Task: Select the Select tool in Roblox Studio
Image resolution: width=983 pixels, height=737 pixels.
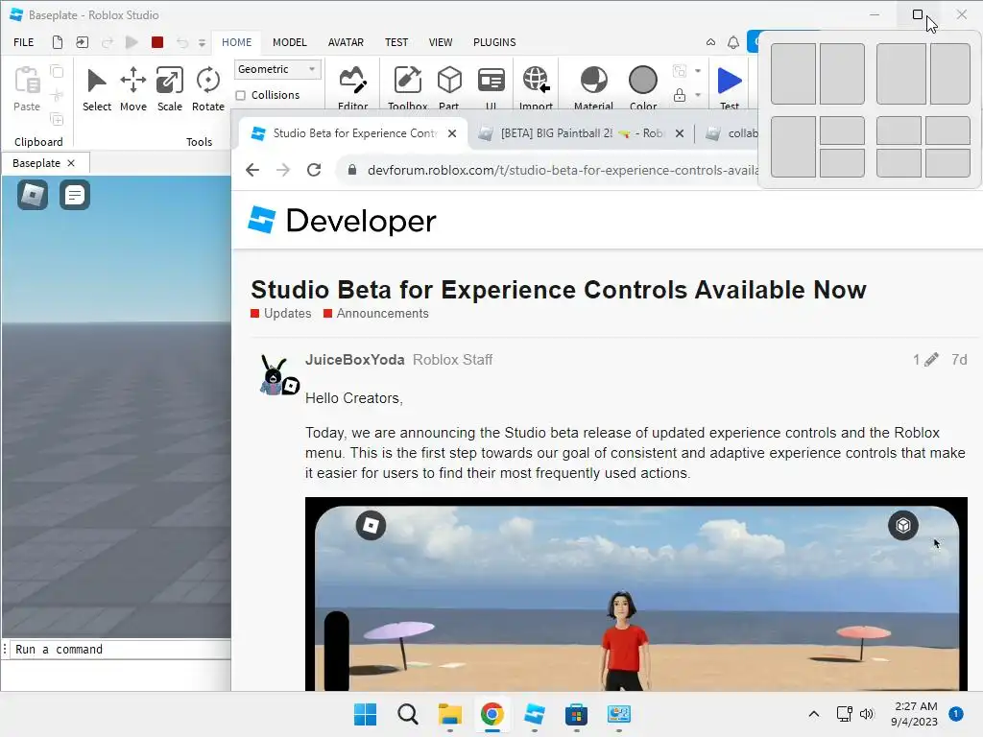Action: pos(97,89)
